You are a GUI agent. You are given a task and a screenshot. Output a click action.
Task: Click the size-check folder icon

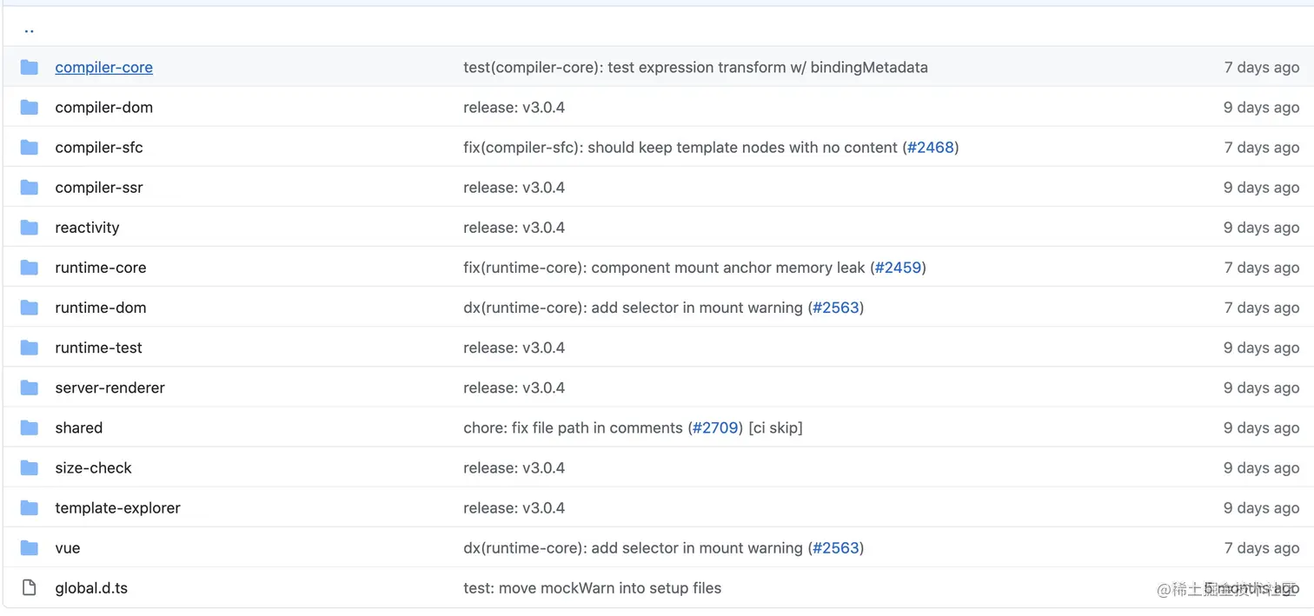(x=30, y=467)
